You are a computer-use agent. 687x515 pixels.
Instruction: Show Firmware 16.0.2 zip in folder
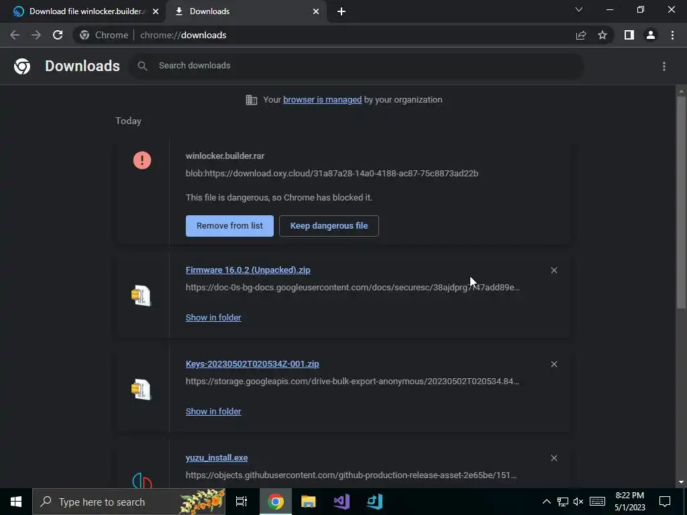[213, 317]
